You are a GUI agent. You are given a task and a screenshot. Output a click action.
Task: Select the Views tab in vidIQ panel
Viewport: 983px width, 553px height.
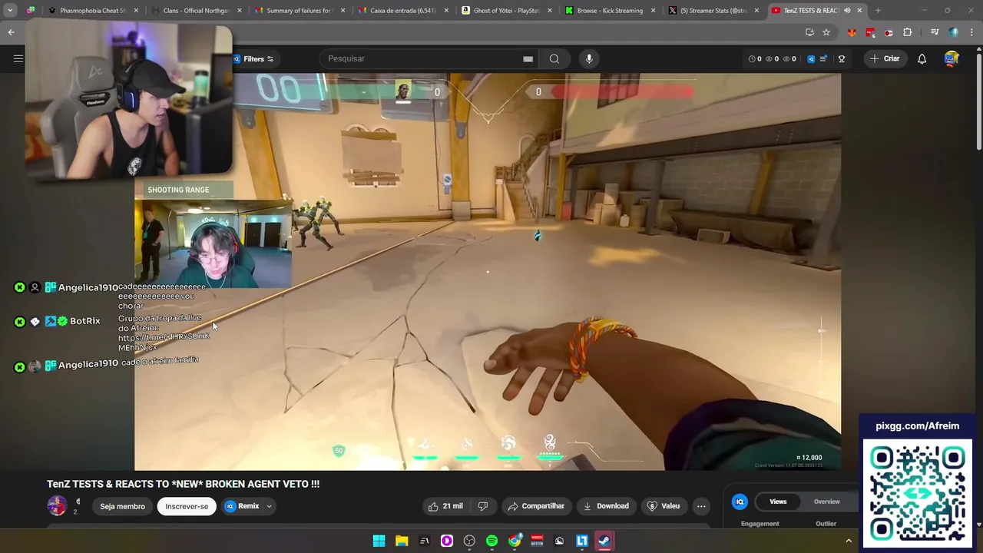click(x=778, y=502)
